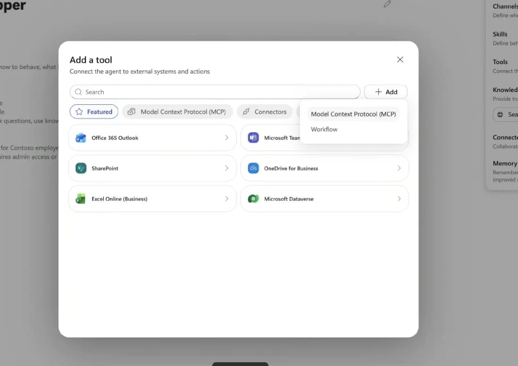Open the SharePoint tool card

[152, 168]
